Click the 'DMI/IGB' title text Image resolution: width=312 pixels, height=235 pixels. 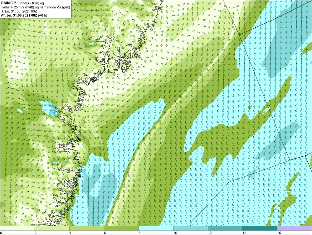(8, 3)
